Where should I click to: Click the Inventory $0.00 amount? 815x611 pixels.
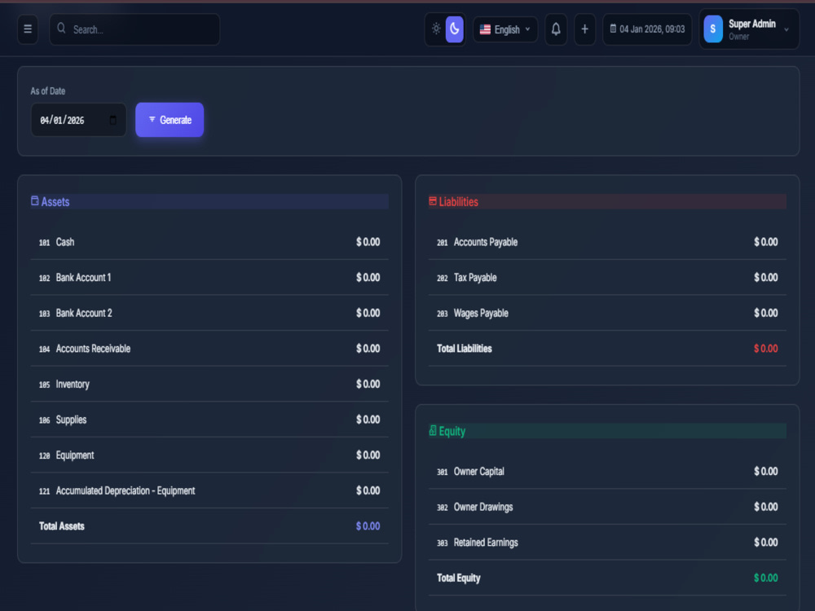point(368,384)
